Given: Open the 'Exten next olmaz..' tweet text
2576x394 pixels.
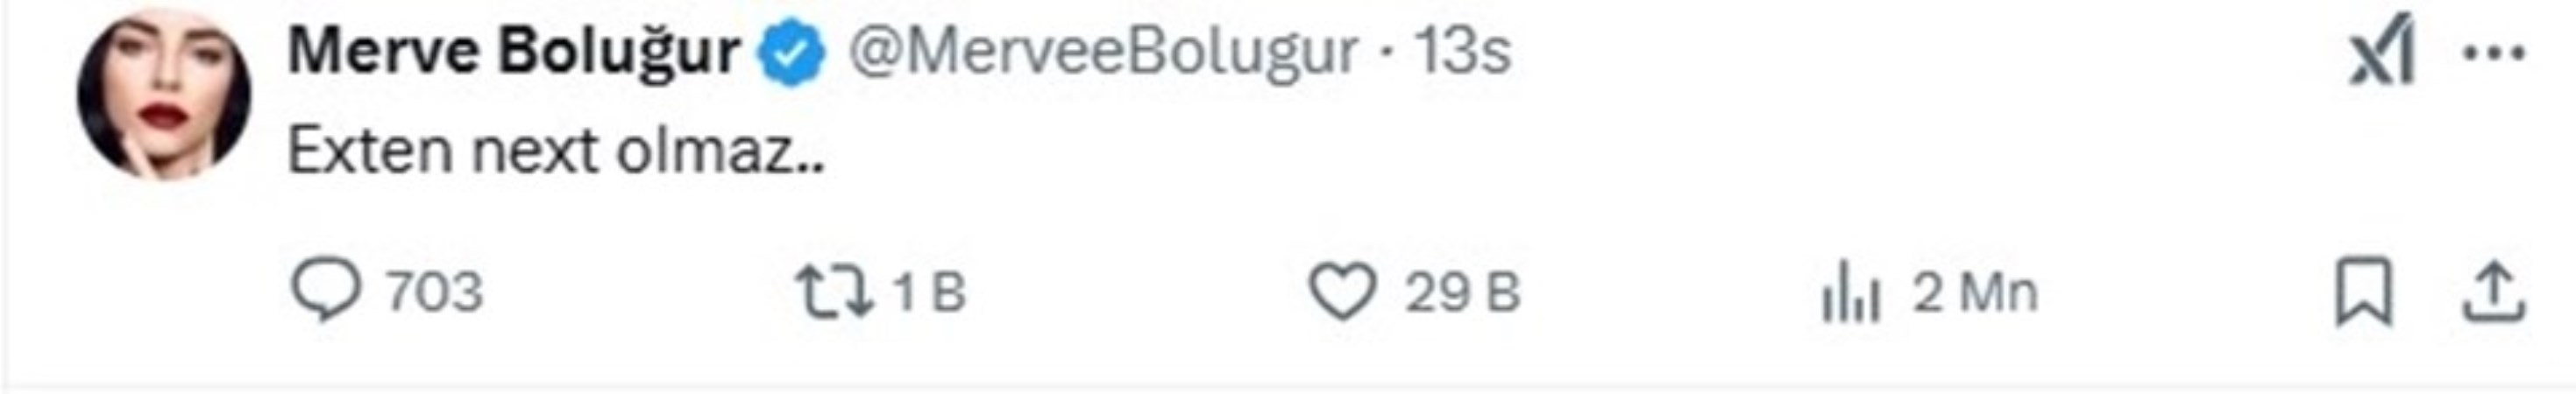Looking at the screenshot, I should [556, 152].
